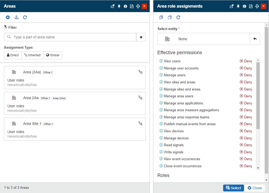Click info icon beside Write signals
269x193 pixels.
[161, 152]
